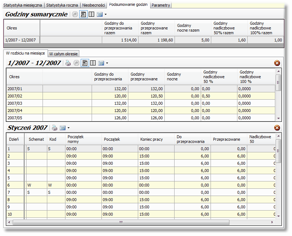Click the monthly table's vertical scrollbar thumb
The image size is (292, 236).
279,83
